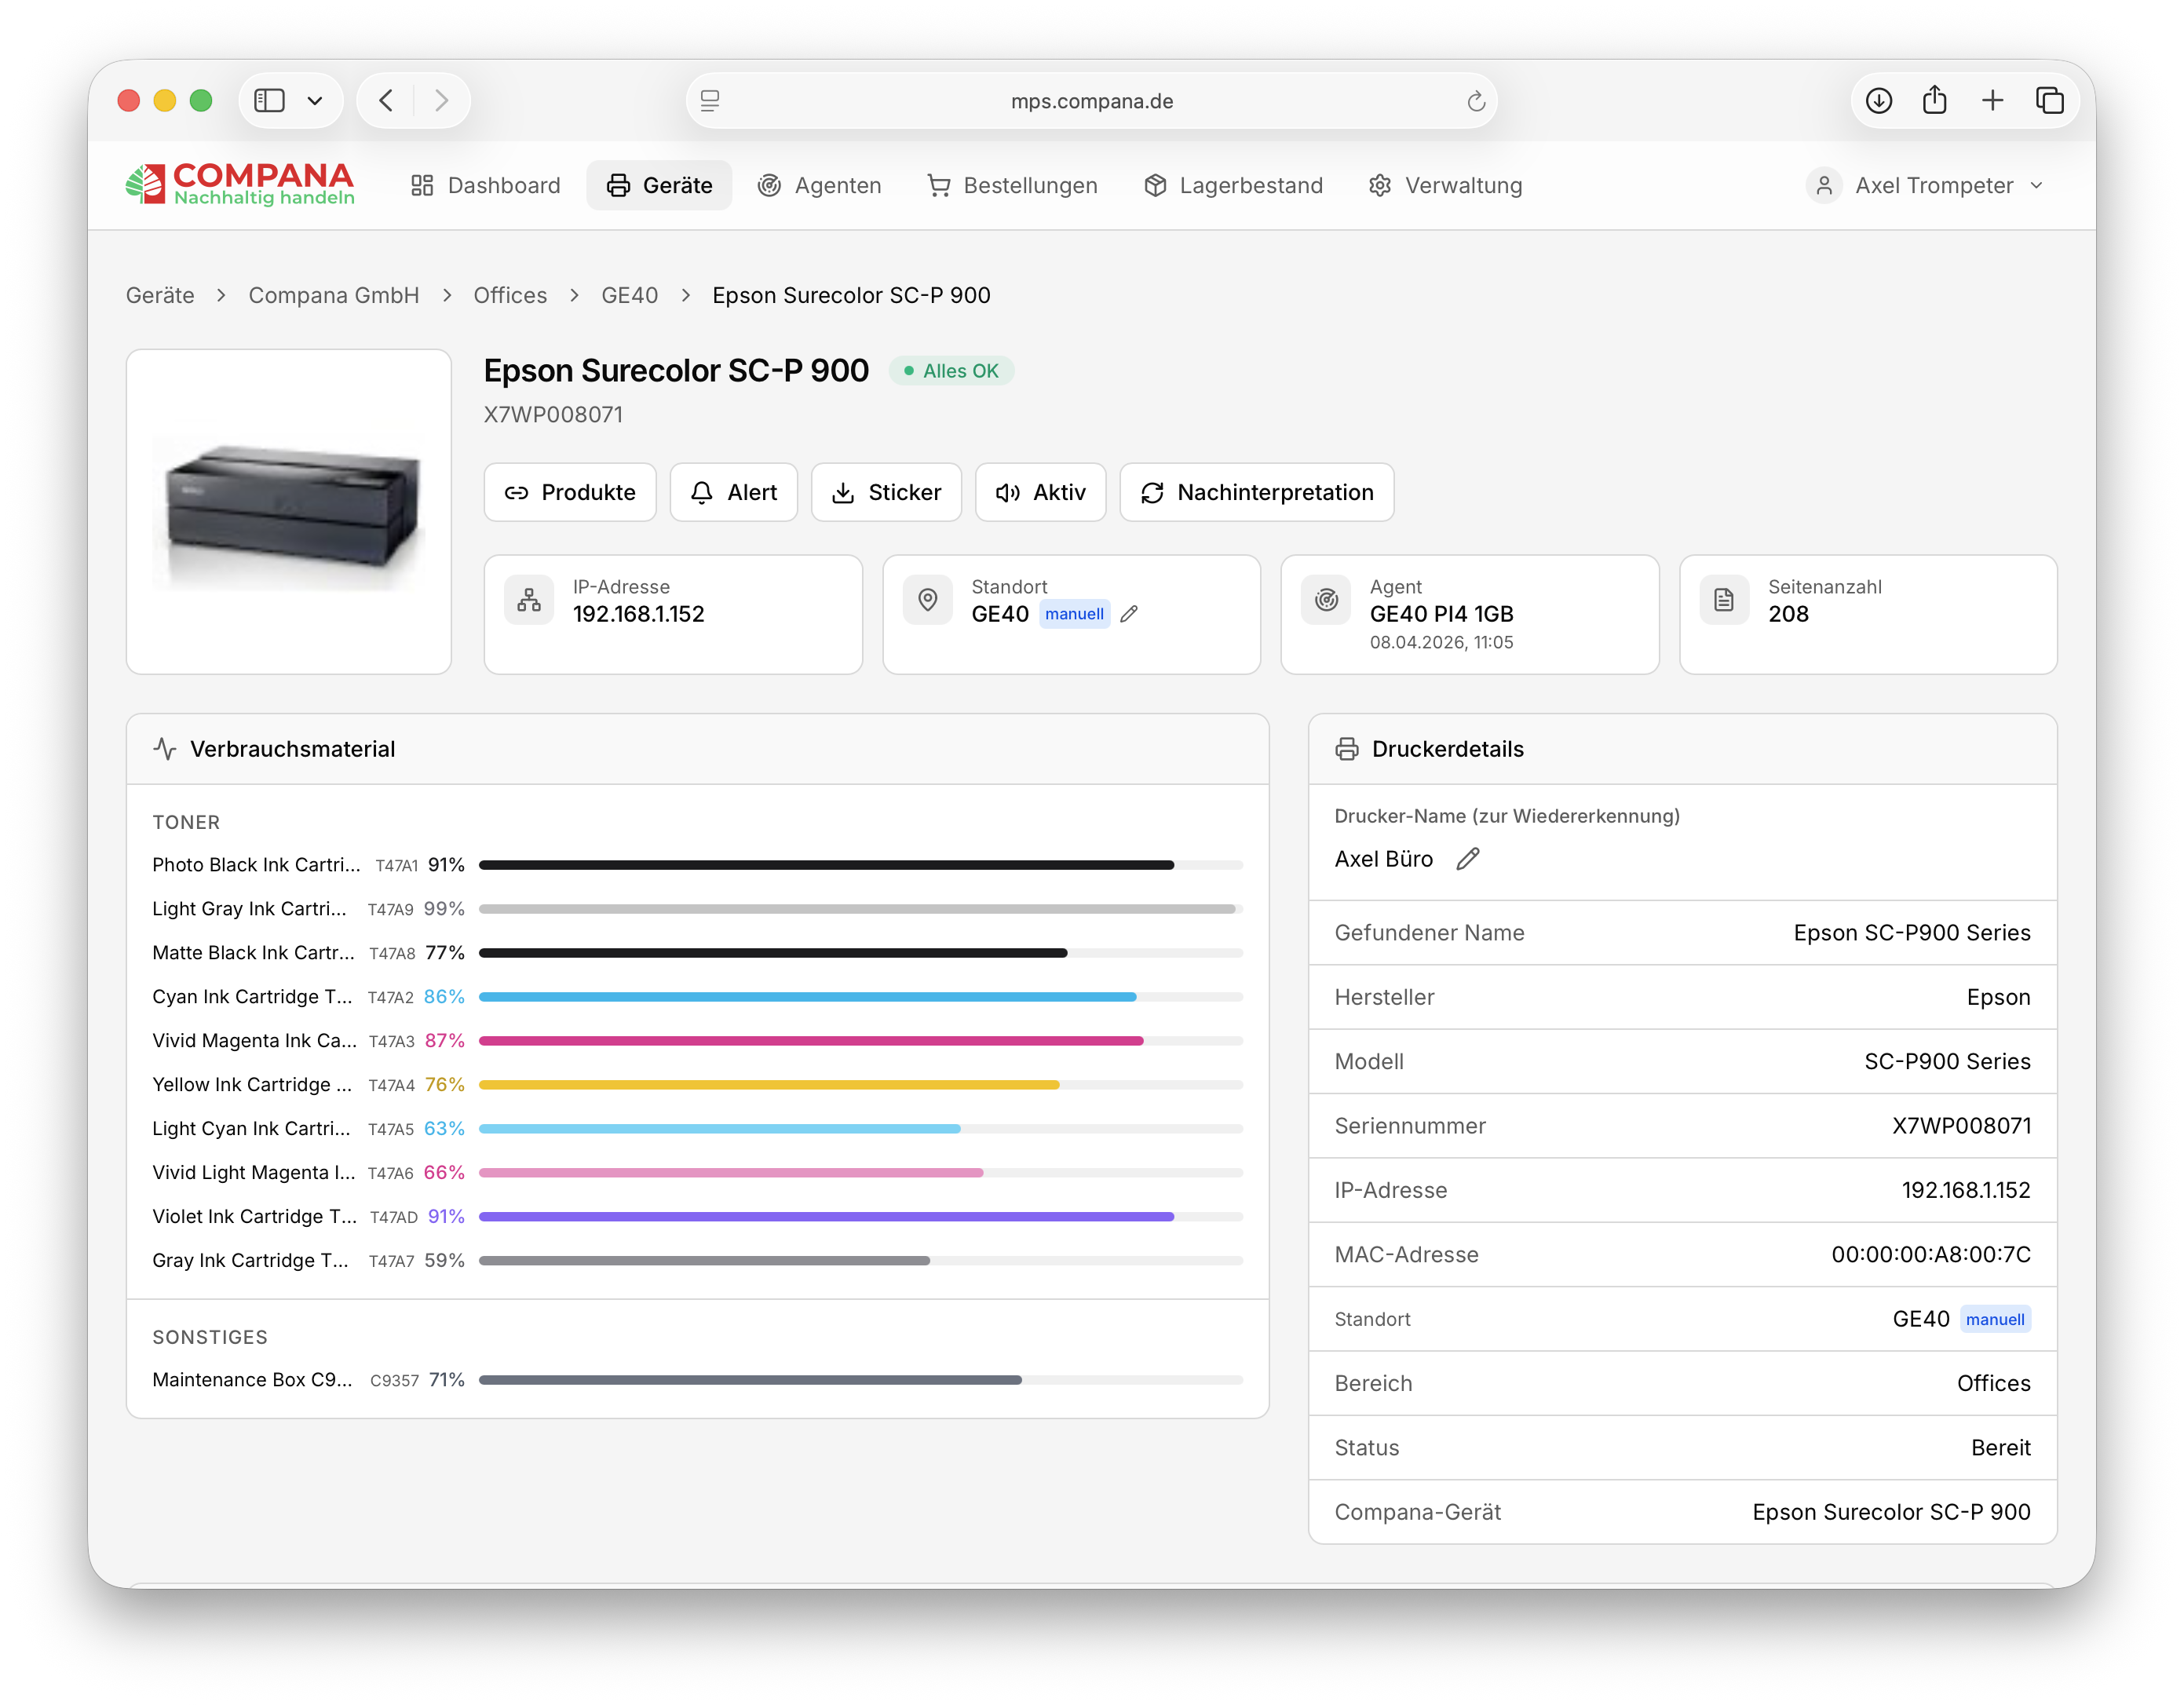Click the Cyan ink level bar
This screenshot has height=1705, width=2184.
(861, 997)
